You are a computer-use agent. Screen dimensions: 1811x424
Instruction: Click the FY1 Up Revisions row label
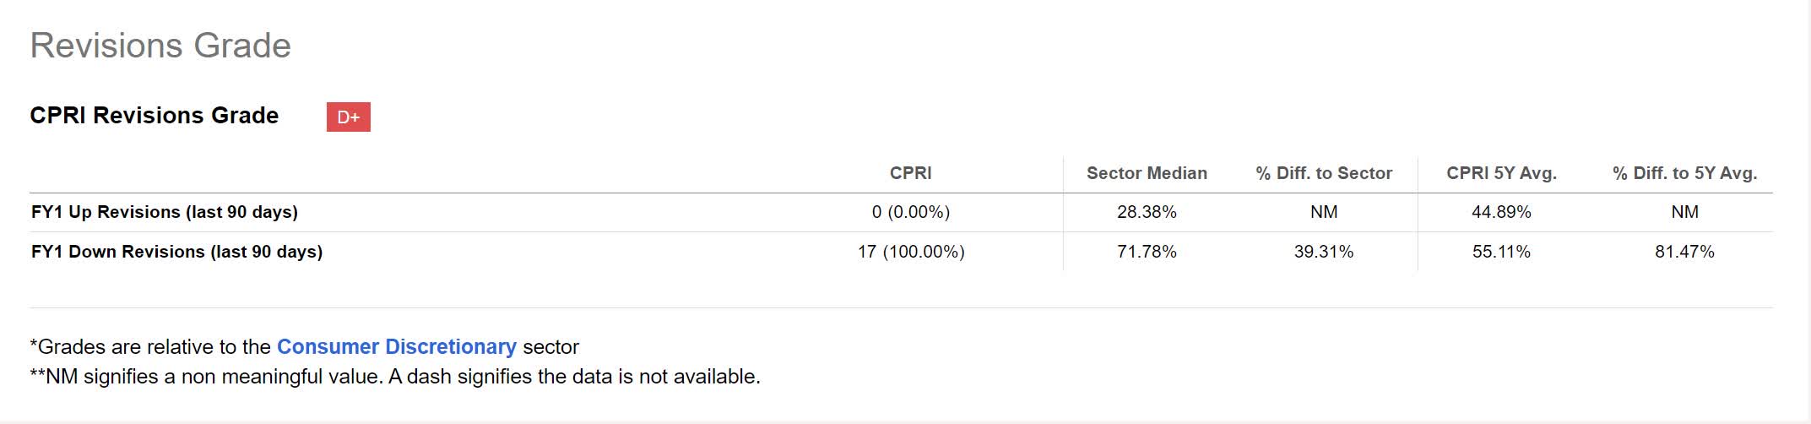(165, 212)
